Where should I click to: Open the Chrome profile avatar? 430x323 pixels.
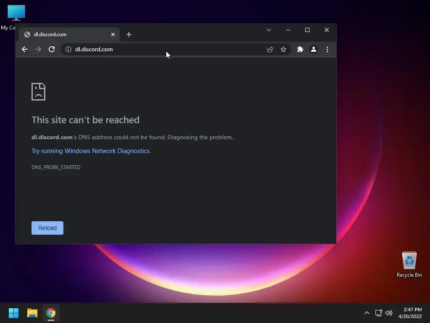313,49
